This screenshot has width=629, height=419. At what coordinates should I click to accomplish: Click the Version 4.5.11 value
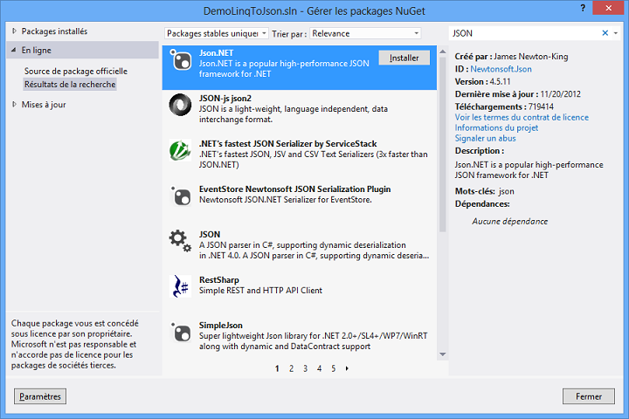[501, 81]
